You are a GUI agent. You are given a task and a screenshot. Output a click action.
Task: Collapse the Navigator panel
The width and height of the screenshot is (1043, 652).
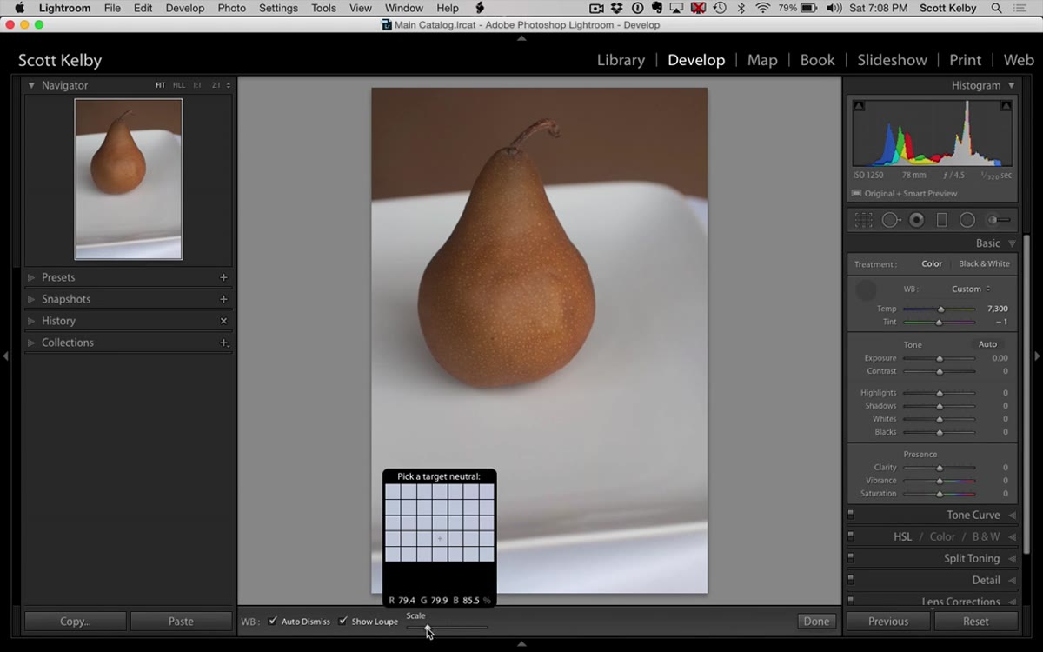click(x=31, y=85)
